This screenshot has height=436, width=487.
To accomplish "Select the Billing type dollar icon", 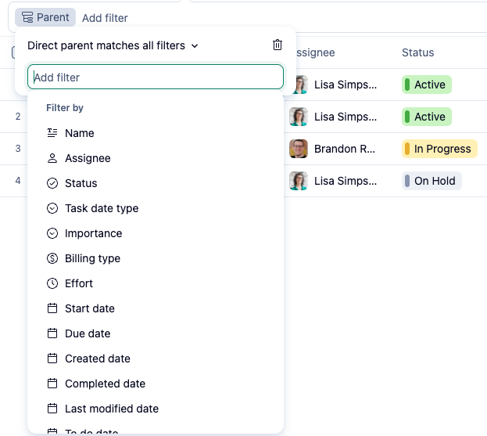I will pyautogui.click(x=52, y=258).
